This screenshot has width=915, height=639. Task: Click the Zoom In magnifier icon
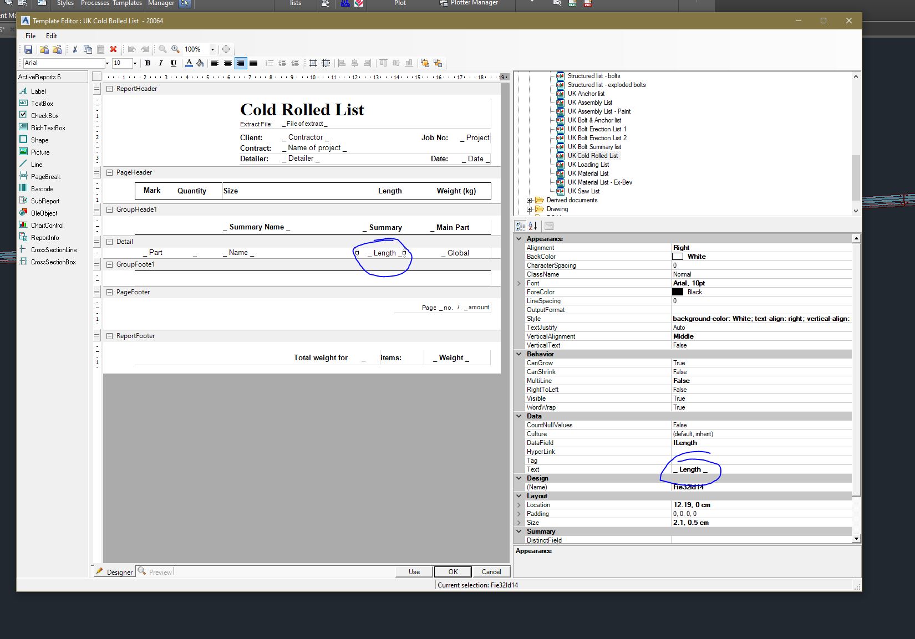[x=175, y=49]
